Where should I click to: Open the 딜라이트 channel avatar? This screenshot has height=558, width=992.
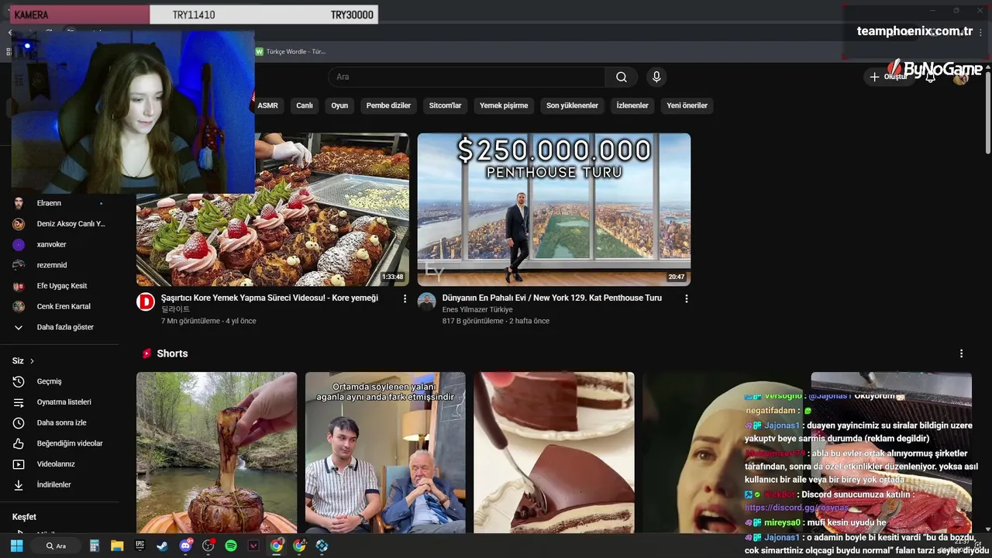(x=146, y=301)
